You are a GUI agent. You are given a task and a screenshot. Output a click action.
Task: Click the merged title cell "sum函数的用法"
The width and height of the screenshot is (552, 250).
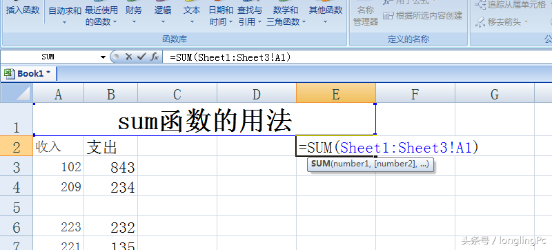pyautogui.click(x=204, y=119)
